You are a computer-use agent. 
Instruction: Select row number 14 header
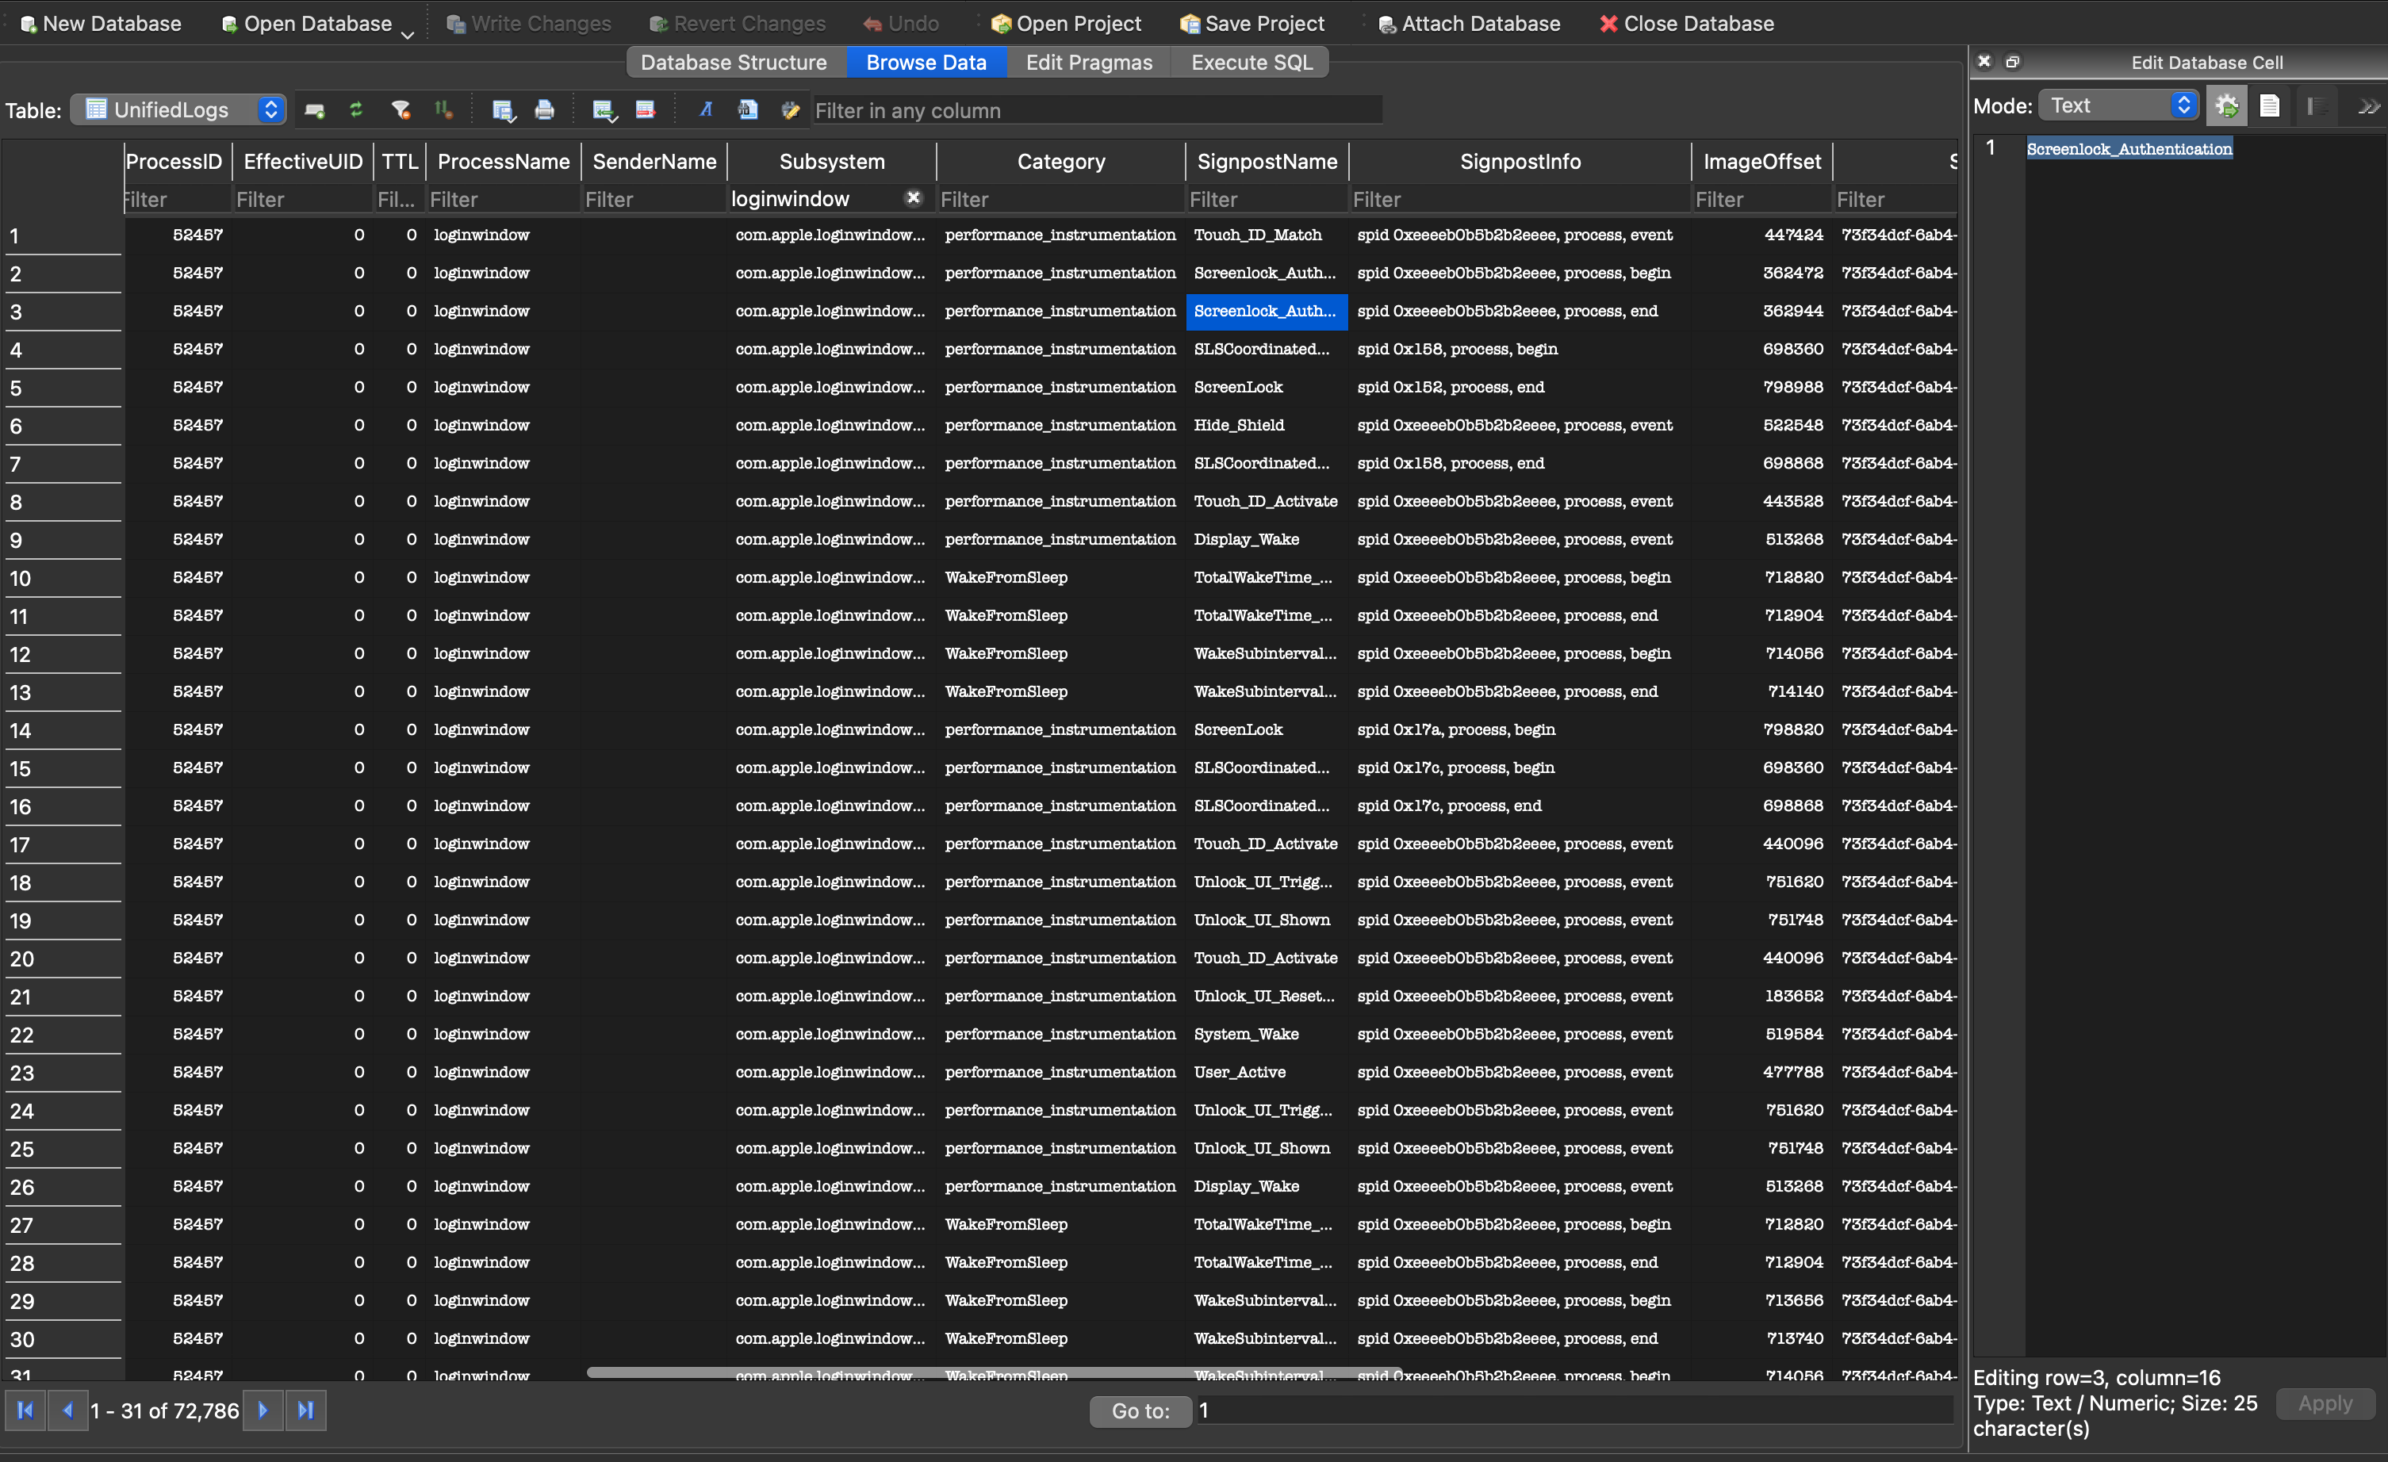(62, 729)
